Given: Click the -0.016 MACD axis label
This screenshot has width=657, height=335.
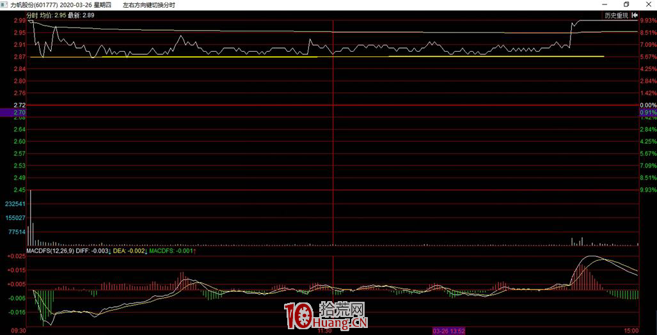Looking at the screenshot, I should (x=18, y=313).
